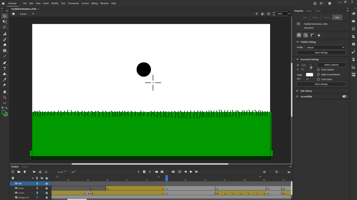Select the Eraser tool
The width and height of the screenshot is (357, 200).
coord(5,45)
